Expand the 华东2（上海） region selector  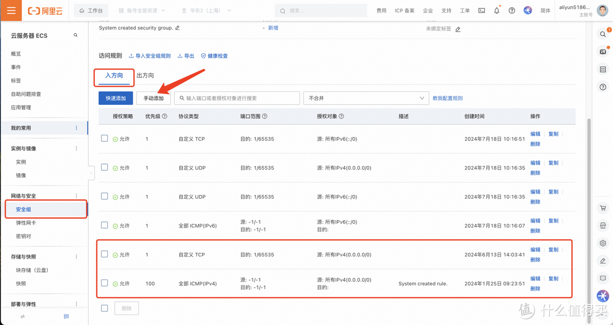(206, 10)
